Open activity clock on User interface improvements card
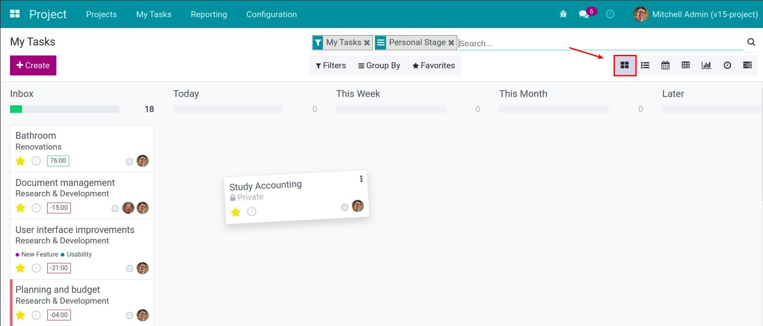The image size is (763, 326). click(x=36, y=268)
